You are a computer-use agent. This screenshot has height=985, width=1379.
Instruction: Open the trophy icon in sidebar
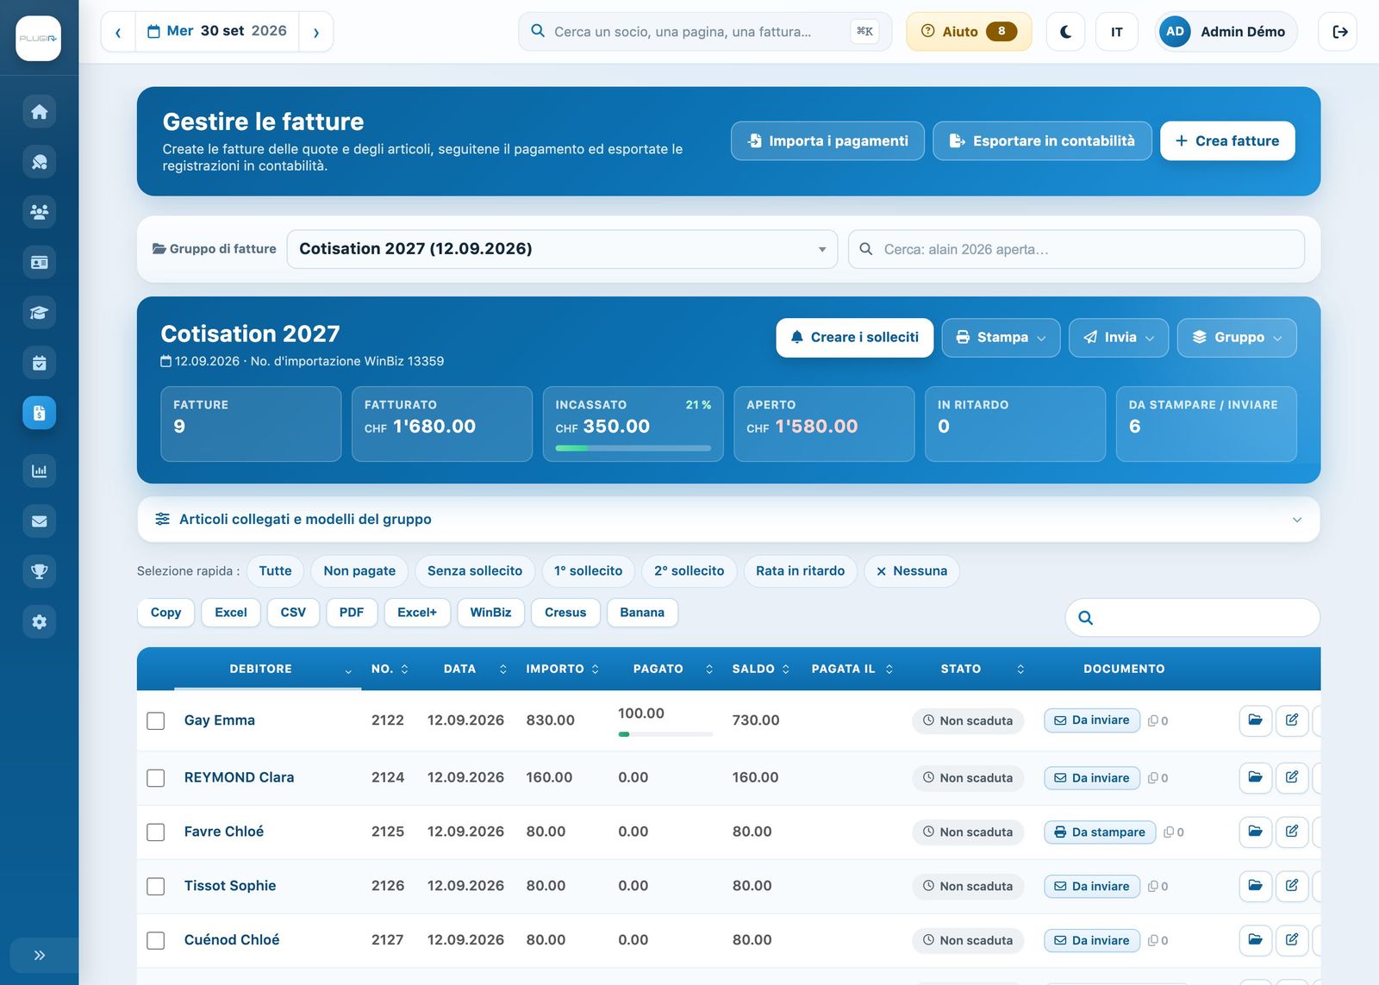click(x=39, y=571)
